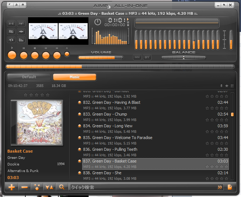This screenshot has width=241, height=197.
Task: Open playlist management file icon
Action: (230, 187)
